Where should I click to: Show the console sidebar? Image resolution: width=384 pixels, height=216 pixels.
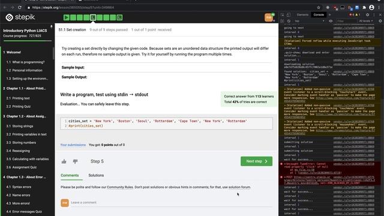pos(283,21)
